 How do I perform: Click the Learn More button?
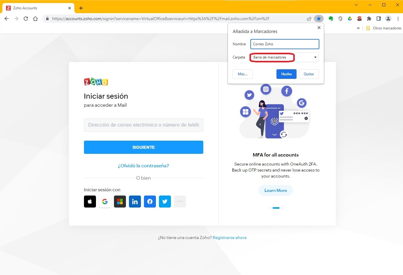tap(276, 190)
